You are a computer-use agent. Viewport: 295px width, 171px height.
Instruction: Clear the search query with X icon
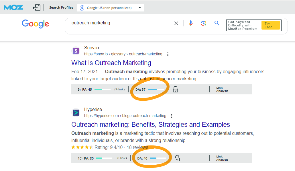[176, 23]
